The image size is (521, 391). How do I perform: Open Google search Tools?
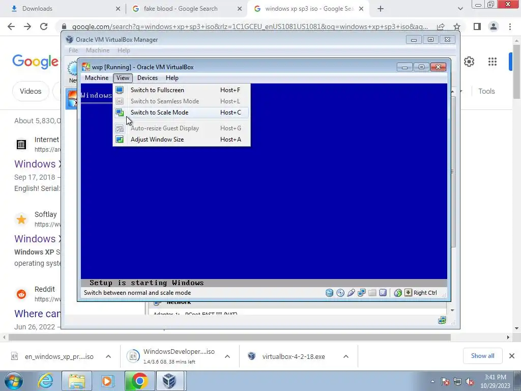(486, 91)
